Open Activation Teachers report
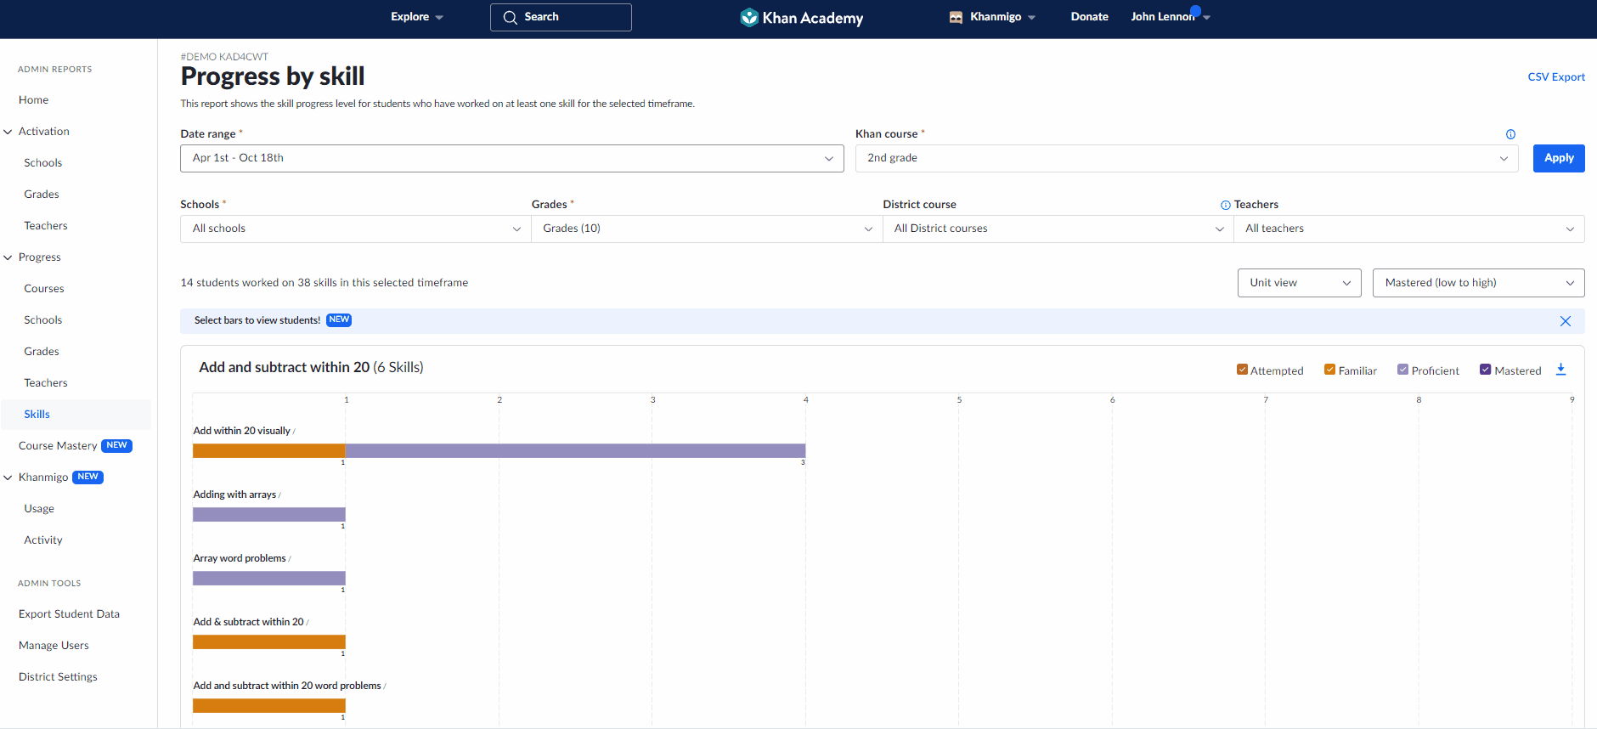Image resolution: width=1597 pixels, height=729 pixels. [x=46, y=226]
